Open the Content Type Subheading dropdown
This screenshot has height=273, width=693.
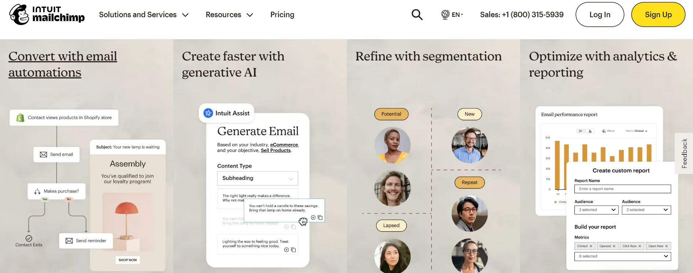click(x=257, y=178)
